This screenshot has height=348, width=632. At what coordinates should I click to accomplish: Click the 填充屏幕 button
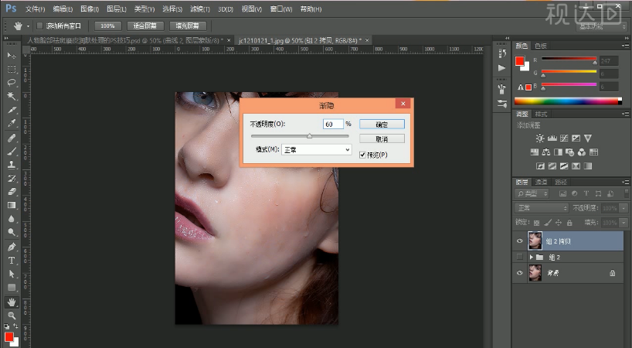click(x=188, y=26)
